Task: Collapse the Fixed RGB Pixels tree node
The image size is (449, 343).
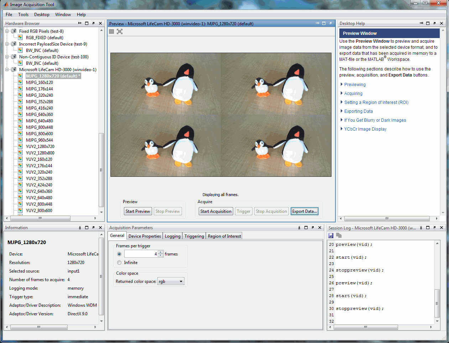Action: (7, 31)
